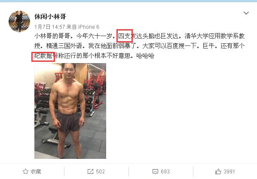Click the 大家可以百度搜一下 sentence
The width and height of the screenshot is (257, 179).
[169, 46]
